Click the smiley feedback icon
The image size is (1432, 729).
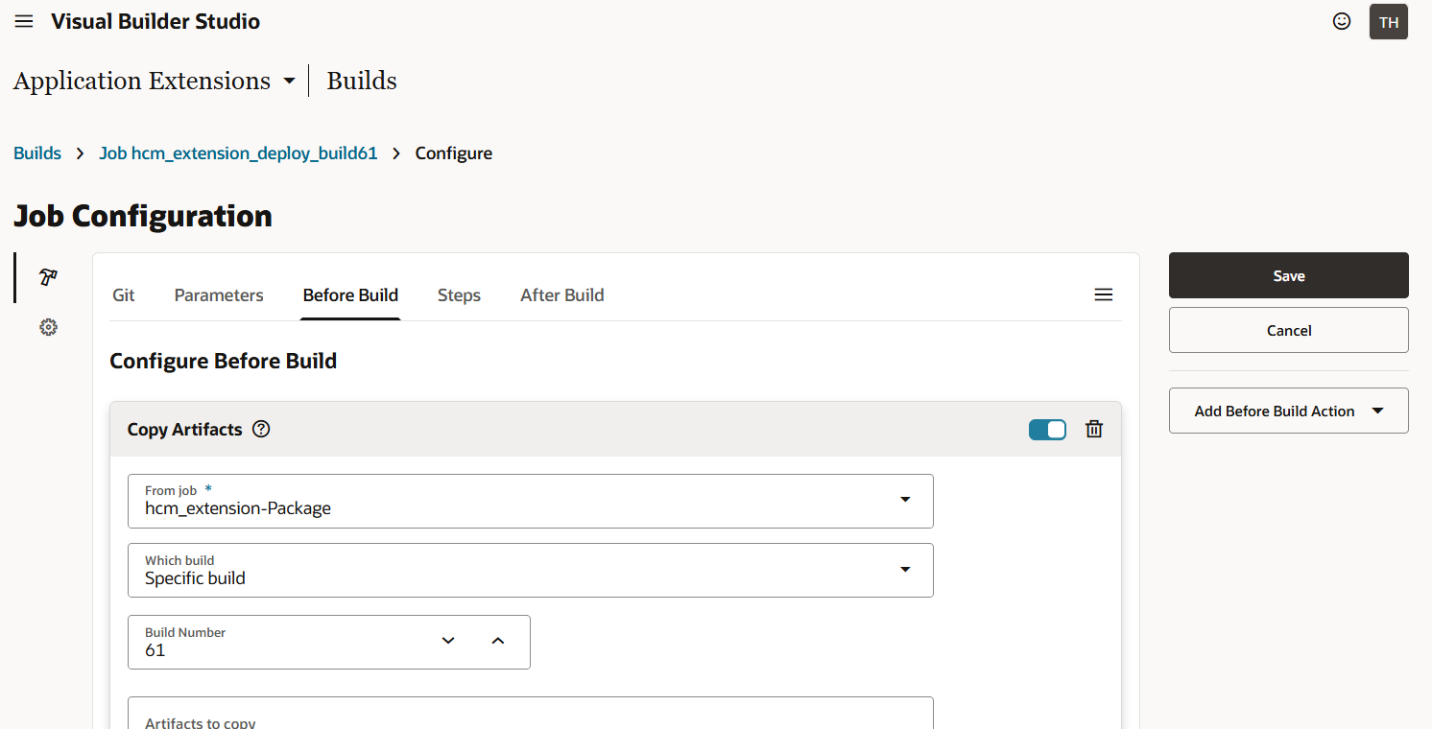pos(1342,21)
